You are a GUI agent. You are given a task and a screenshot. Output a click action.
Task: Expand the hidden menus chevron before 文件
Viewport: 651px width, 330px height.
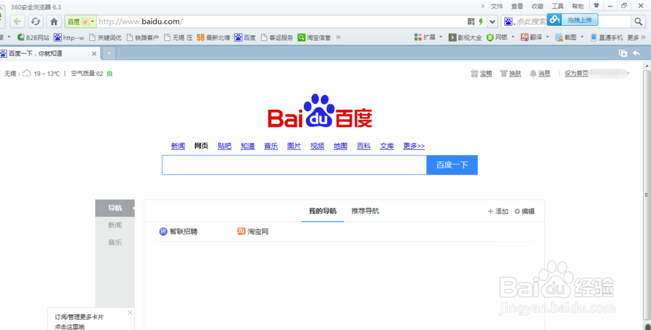point(483,6)
